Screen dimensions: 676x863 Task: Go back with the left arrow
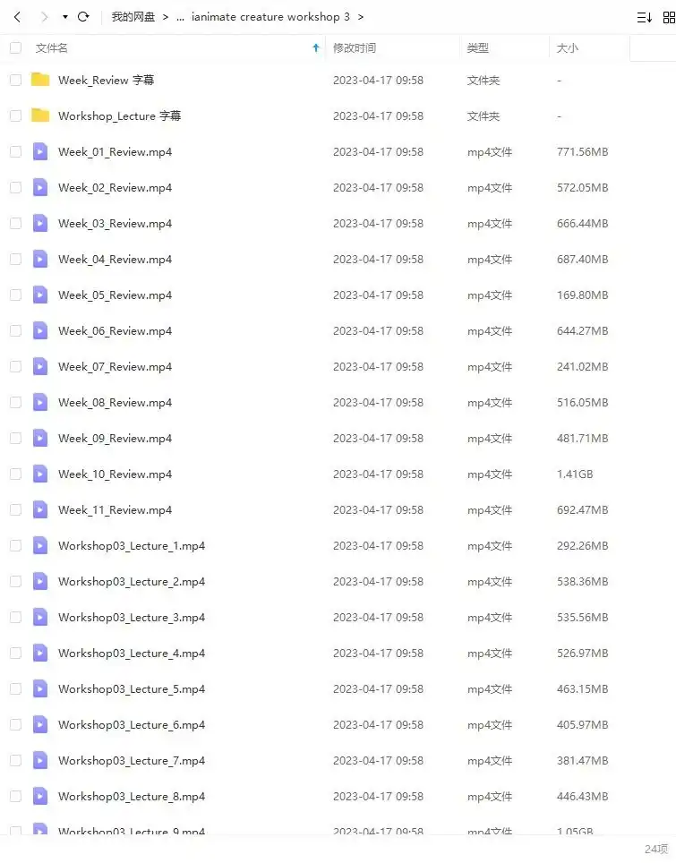18,17
